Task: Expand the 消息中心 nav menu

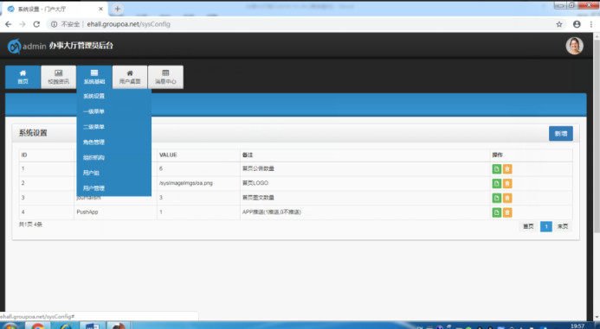Action: click(x=165, y=77)
